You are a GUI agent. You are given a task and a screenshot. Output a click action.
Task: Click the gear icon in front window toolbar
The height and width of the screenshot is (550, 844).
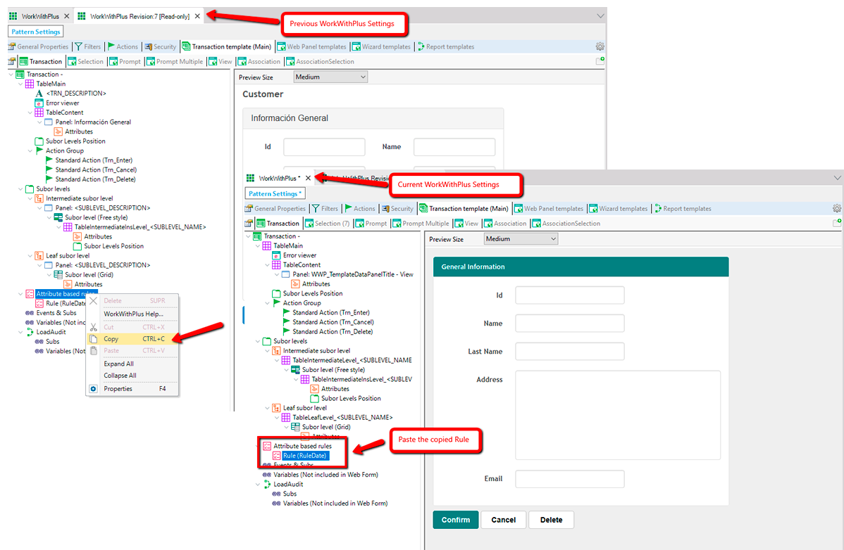[836, 209]
